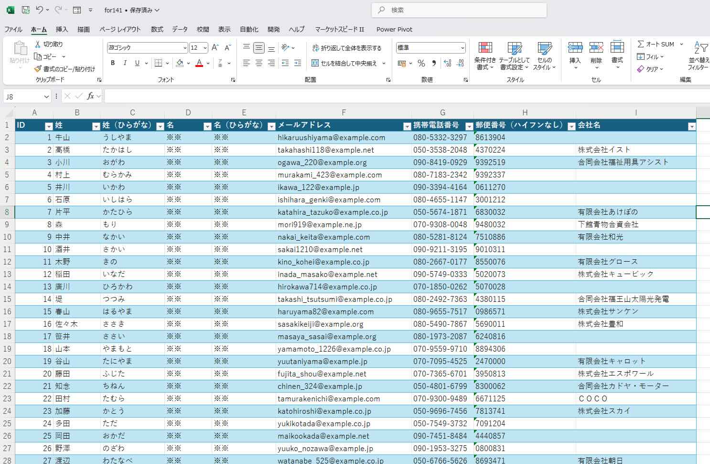Toggle center horizontal alignment
This screenshot has height=464, width=710.
(x=259, y=63)
